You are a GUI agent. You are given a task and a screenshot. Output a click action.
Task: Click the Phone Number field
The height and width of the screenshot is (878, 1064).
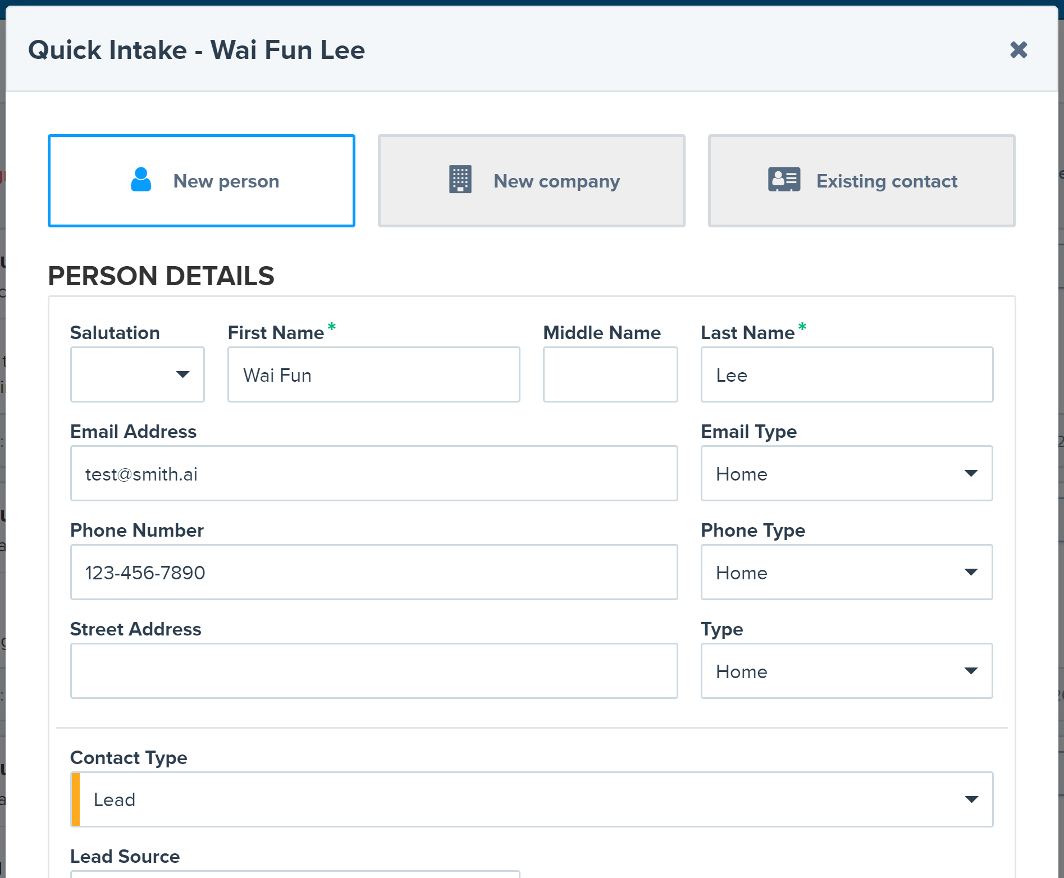[x=374, y=572]
